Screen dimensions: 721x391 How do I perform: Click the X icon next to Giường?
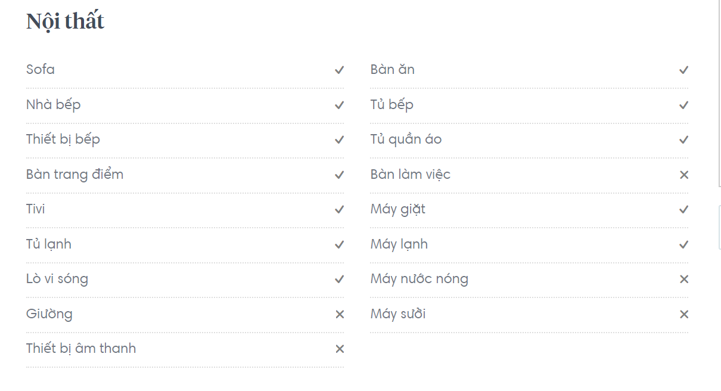[x=340, y=314]
